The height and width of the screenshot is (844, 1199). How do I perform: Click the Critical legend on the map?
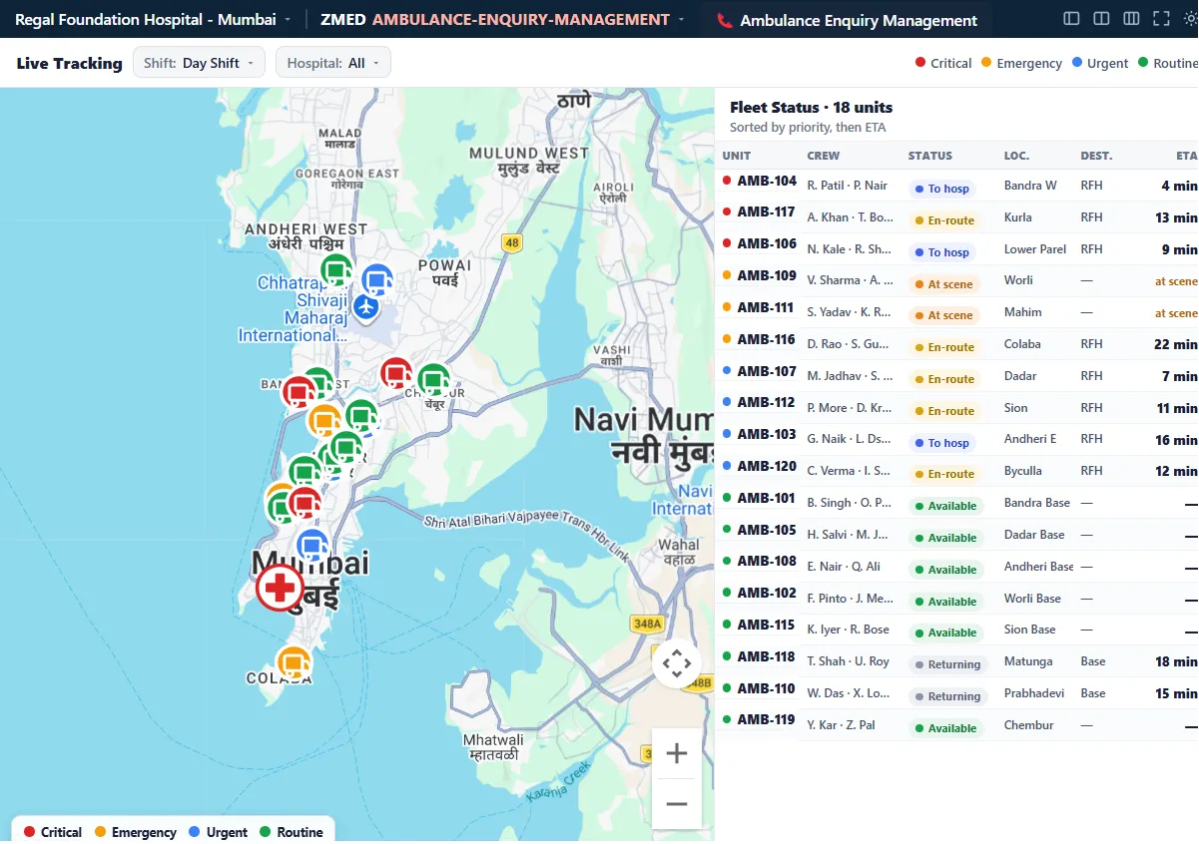(x=52, y=832)
